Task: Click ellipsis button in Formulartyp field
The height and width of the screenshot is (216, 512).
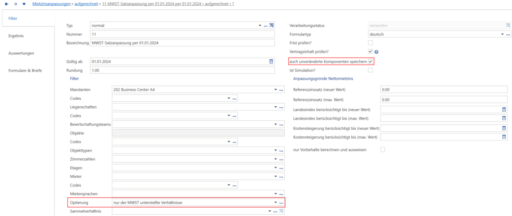Action: click(508, 34)
